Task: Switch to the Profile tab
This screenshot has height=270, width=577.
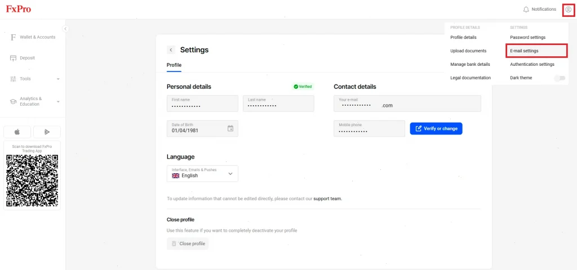Action: tap(174, 65)
